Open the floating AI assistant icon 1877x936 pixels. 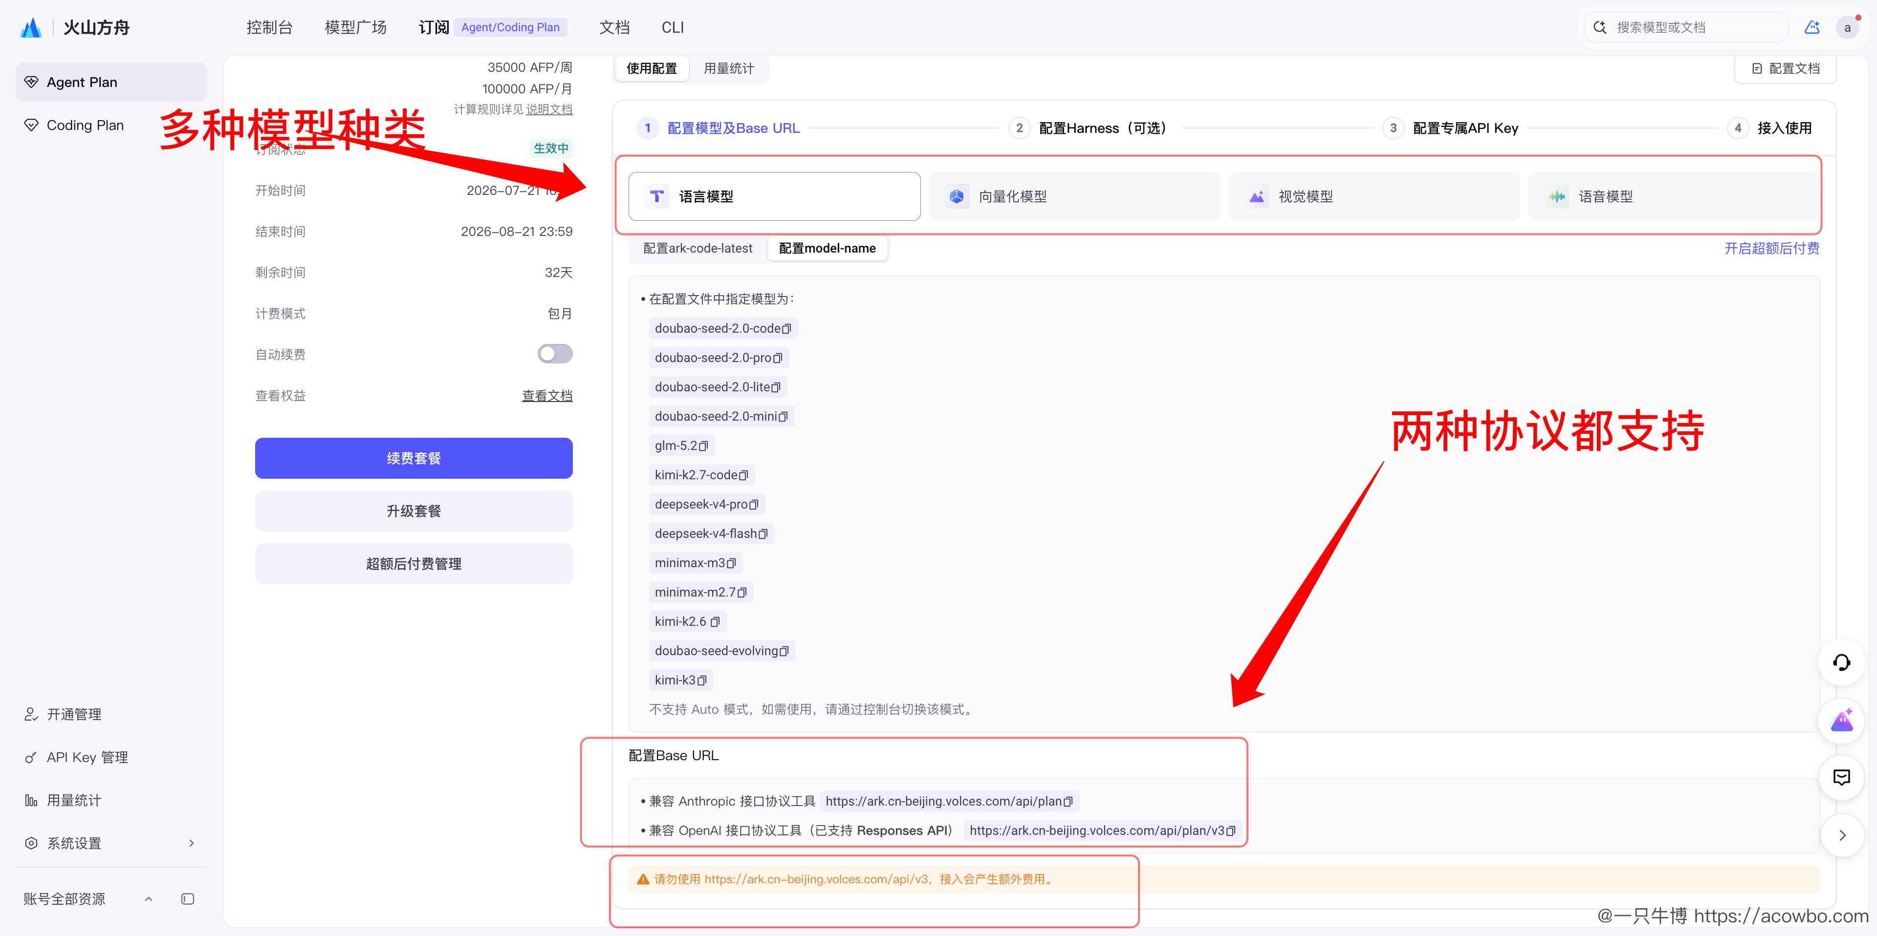pos(1841,721)
